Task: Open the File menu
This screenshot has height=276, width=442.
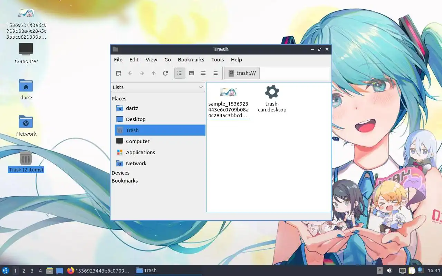Action: pos(118,60)
